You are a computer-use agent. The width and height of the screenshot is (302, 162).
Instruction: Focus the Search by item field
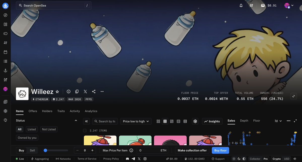105,121
